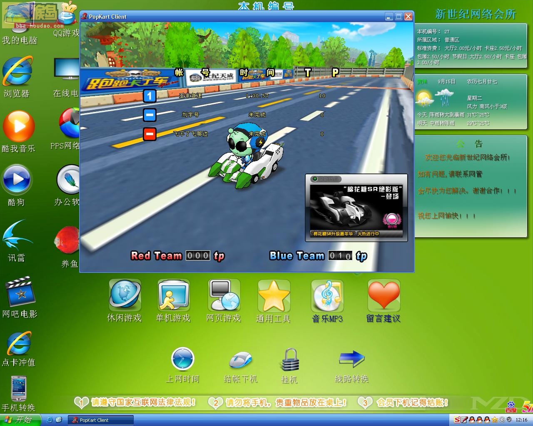
Task: Click 公告 announcement heading
Action: pyautogui.click(x=470, y=144)
